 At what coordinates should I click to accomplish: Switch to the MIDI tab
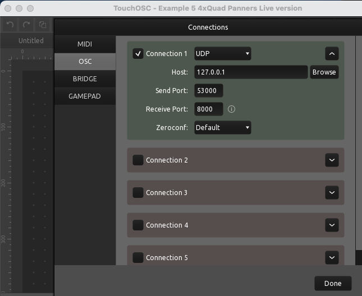coord(85,44)
